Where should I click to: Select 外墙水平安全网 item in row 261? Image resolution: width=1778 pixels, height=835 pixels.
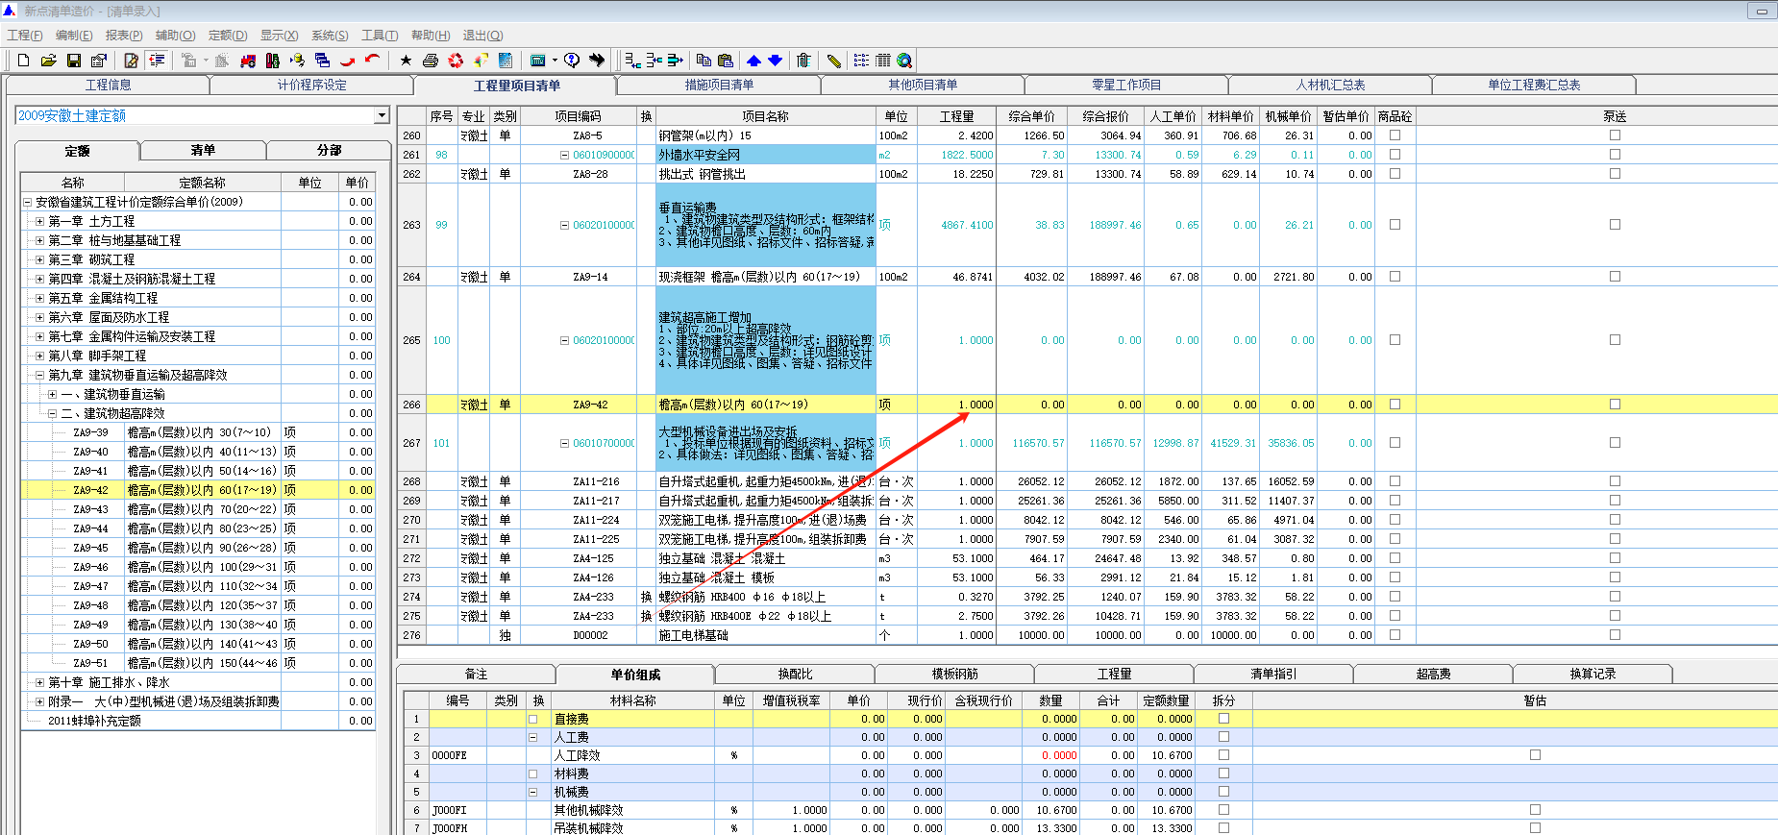tap(765, 155)
